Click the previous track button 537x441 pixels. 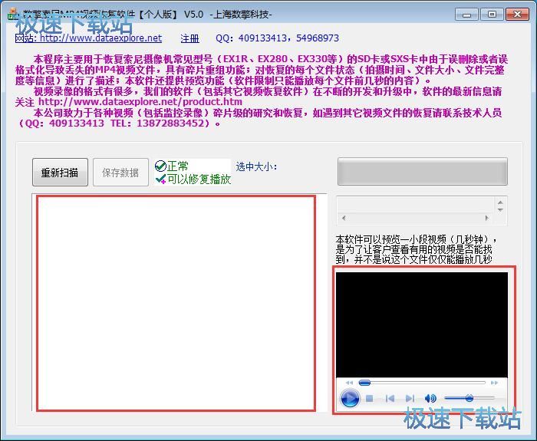point(390,398)
